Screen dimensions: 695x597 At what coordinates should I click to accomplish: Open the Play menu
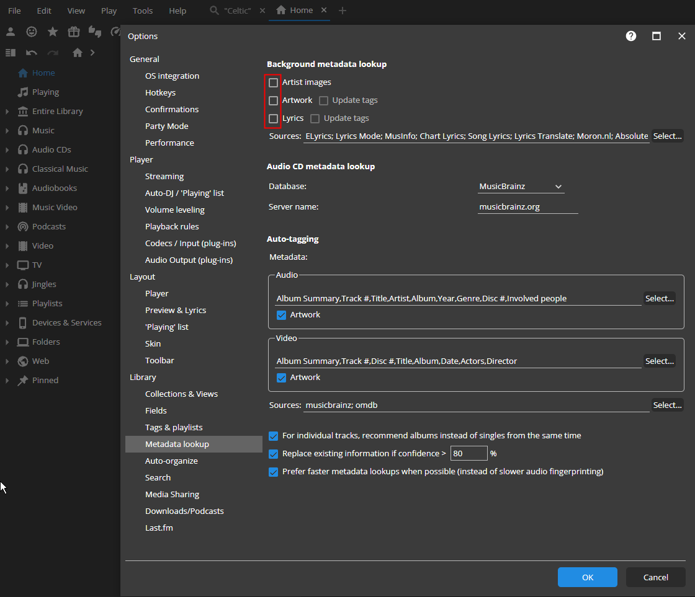[109, 11]
